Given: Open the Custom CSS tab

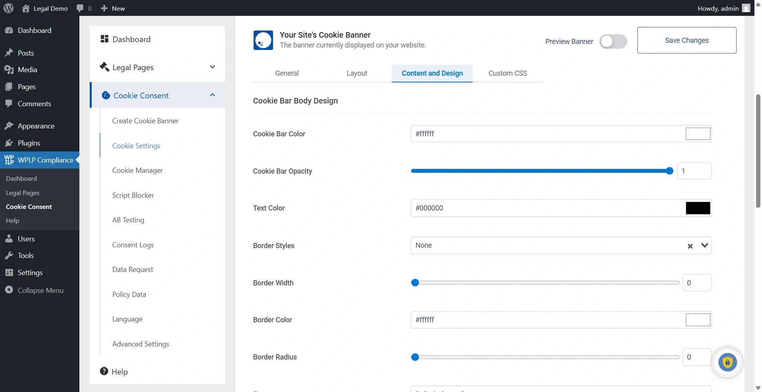Looking at the screenshot, I should pyautogui.click(x=508, y=73).
